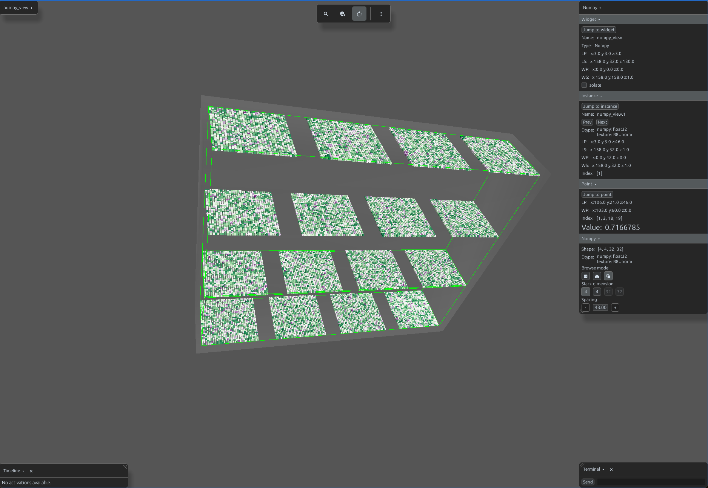Toggle second stack dimension 4 button
This screenshot has width=708, height=488.
pos(597,292)
